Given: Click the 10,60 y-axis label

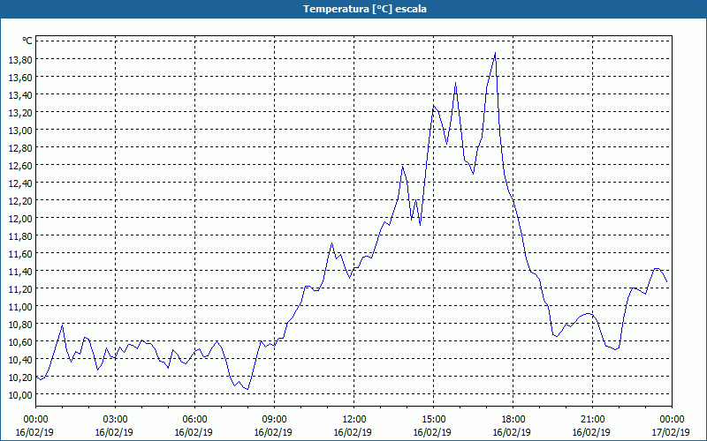Looking at the screenshot, I should pyautogui.click(x=20, y=341).
